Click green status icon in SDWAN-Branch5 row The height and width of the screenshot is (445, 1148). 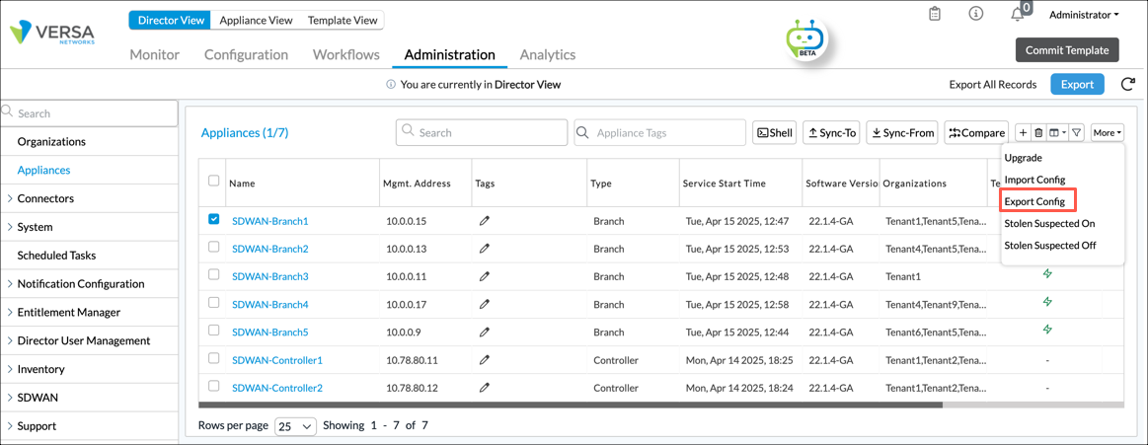click(x=1047, y=330)
